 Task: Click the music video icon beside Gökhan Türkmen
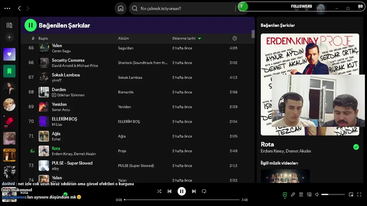click(54, 95)
